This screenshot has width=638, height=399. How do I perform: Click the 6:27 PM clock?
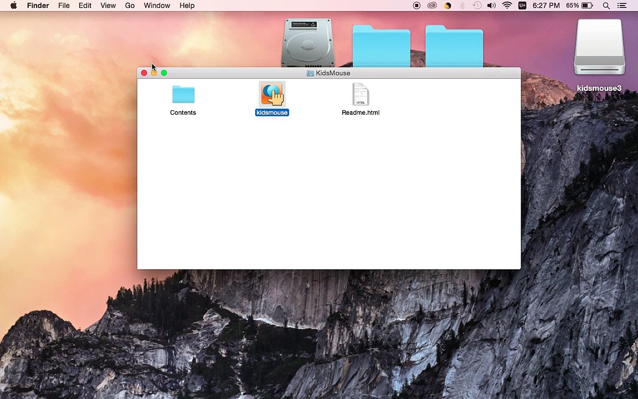pyautogui.click(x=546, y=6)
